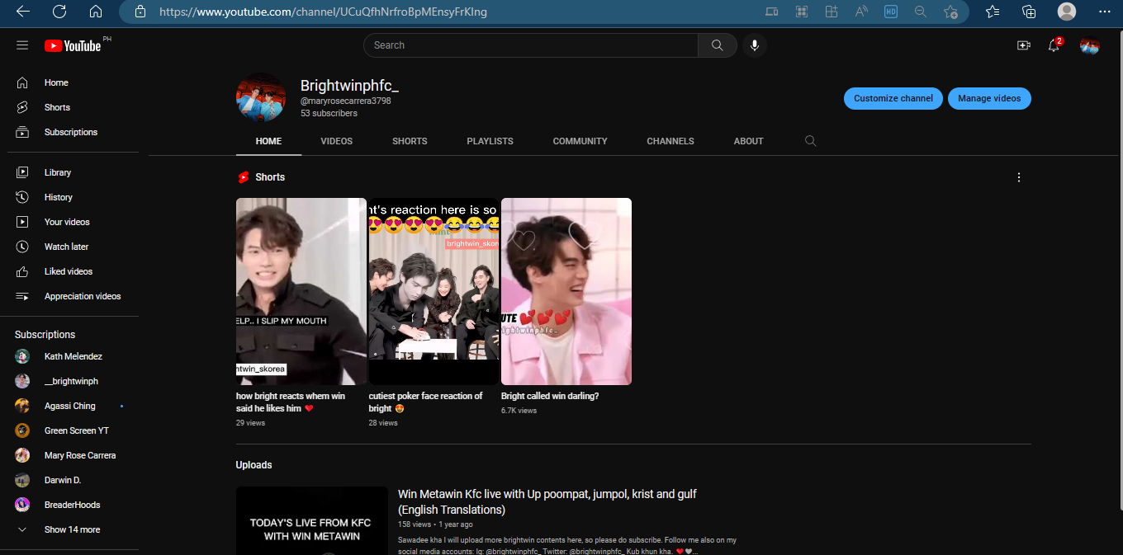Open BreaderHoods subscription channel
Screen dimensions: 1123x555
click(73, 505)
